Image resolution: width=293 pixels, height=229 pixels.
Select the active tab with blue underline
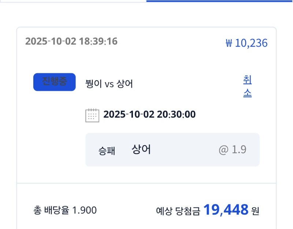click(x=219, y=1)
